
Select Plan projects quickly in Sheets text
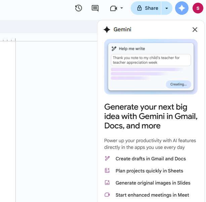150,171
